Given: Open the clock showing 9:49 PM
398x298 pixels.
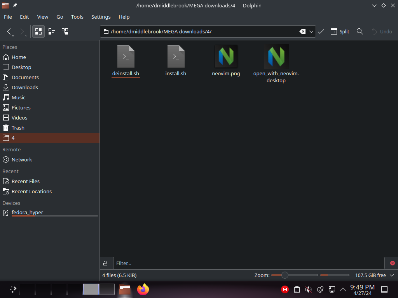Looking at the screenshot, I should [x=363, y=289].
